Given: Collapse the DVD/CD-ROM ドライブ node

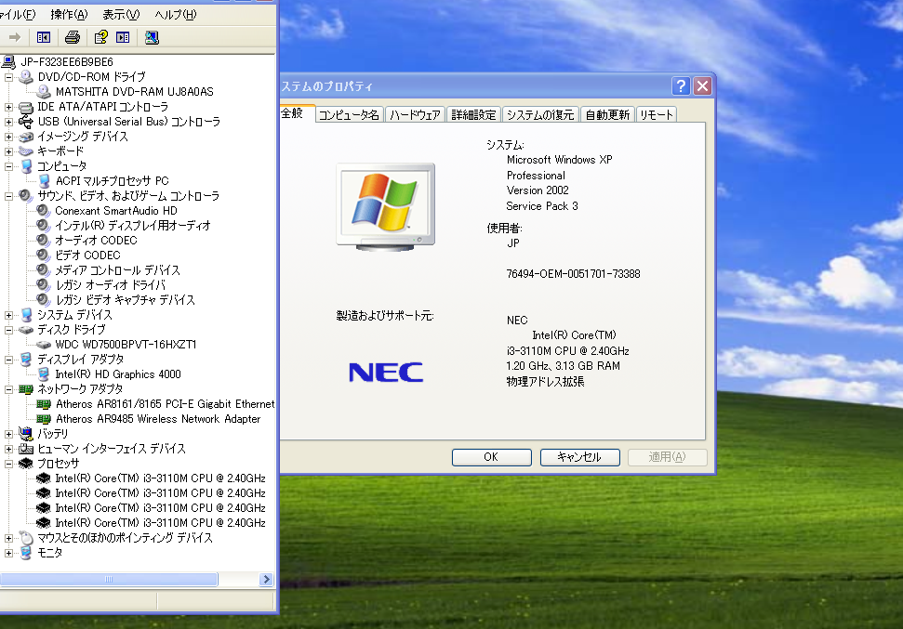Looking at the screenshot, I should (x=8, y=77).
